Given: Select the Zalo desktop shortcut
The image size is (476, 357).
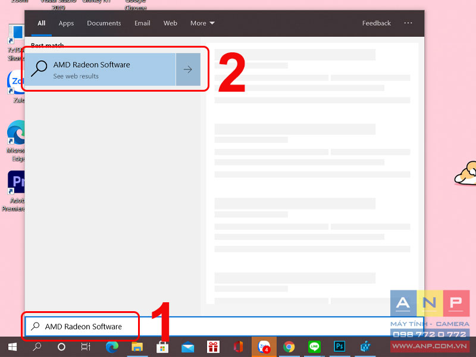Looking at the screenshot, I should [x=16, y=86].
